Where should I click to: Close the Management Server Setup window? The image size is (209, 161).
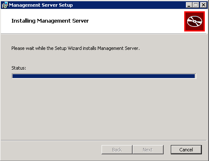(204, 5)
